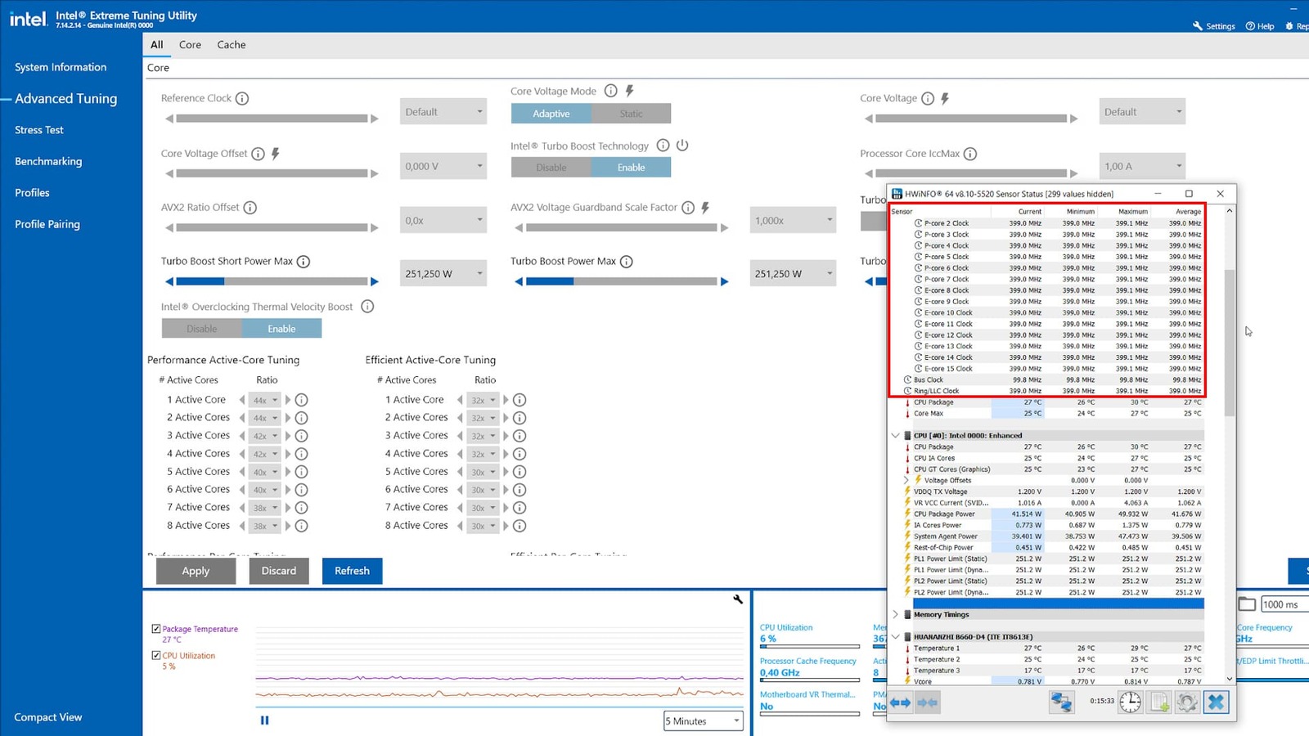1309x736 pixels.
Task: Open graph time range 5 Minutes dropdown
Action: tap(704, 721)
